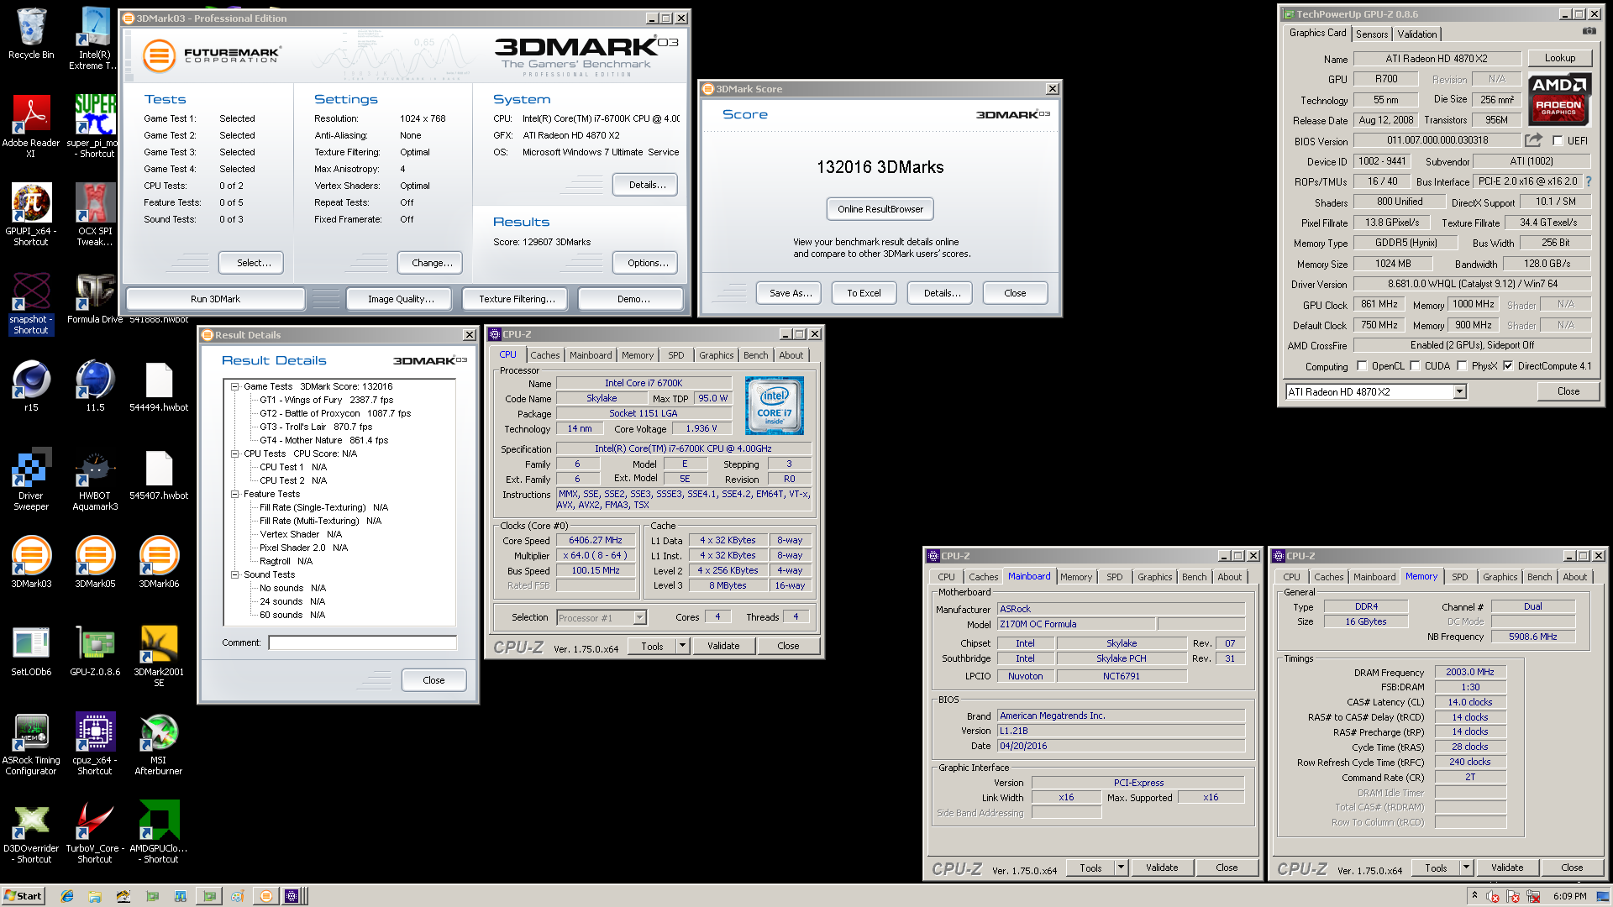This screenshot has width=1613, height=907.
Task: Open SPD tab in CPU-Z Mainboard window
Action: click(x=1115, y=577)
